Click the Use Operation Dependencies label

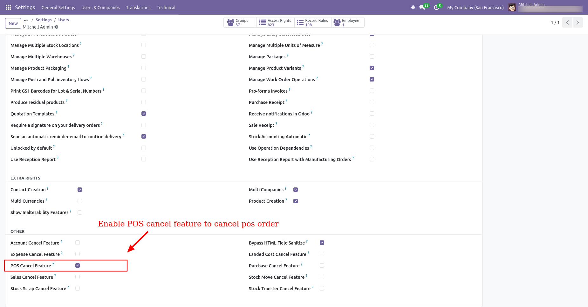pos(279,148)
